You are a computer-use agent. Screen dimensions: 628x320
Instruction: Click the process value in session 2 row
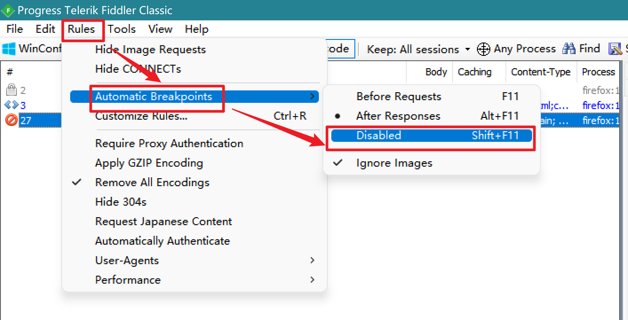(x=600, y=91)
